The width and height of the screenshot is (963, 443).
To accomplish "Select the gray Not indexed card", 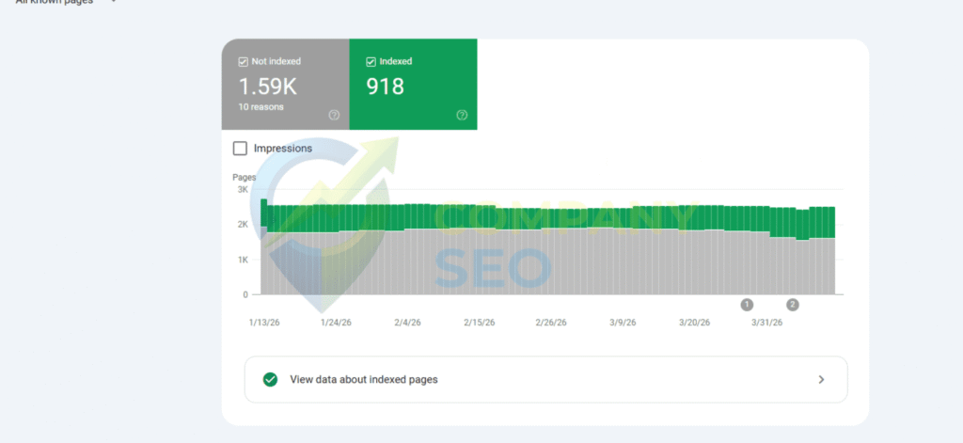I will coord(285,85).
